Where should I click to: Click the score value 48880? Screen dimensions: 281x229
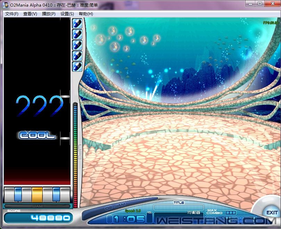point(50,218)
